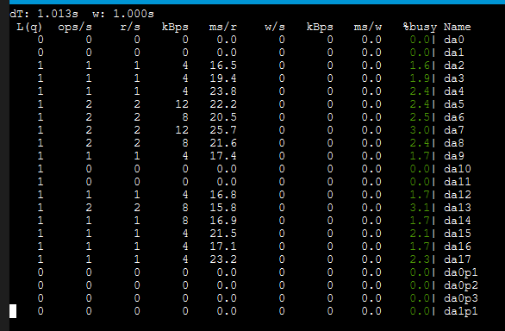Click the 21.6 ms/r value for da8

[223, 143]
